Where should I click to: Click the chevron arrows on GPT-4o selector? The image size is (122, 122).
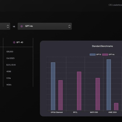coord(69,26)
